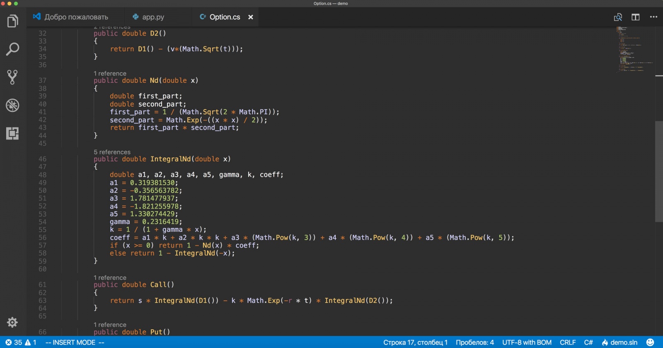Click '1 reference' above Put method
Viewport: 663px width, 348px height.
[110, 325]
